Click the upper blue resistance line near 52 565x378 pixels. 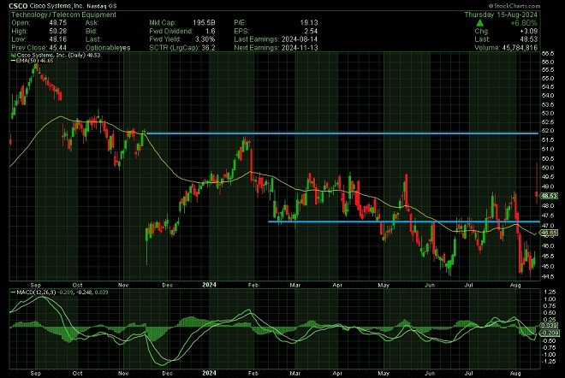342,133
